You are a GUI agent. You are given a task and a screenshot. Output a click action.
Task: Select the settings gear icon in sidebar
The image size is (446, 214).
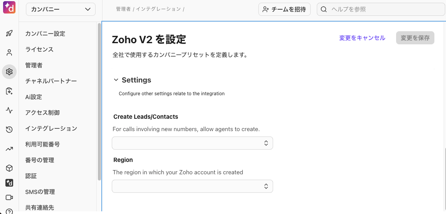(9, 72)
